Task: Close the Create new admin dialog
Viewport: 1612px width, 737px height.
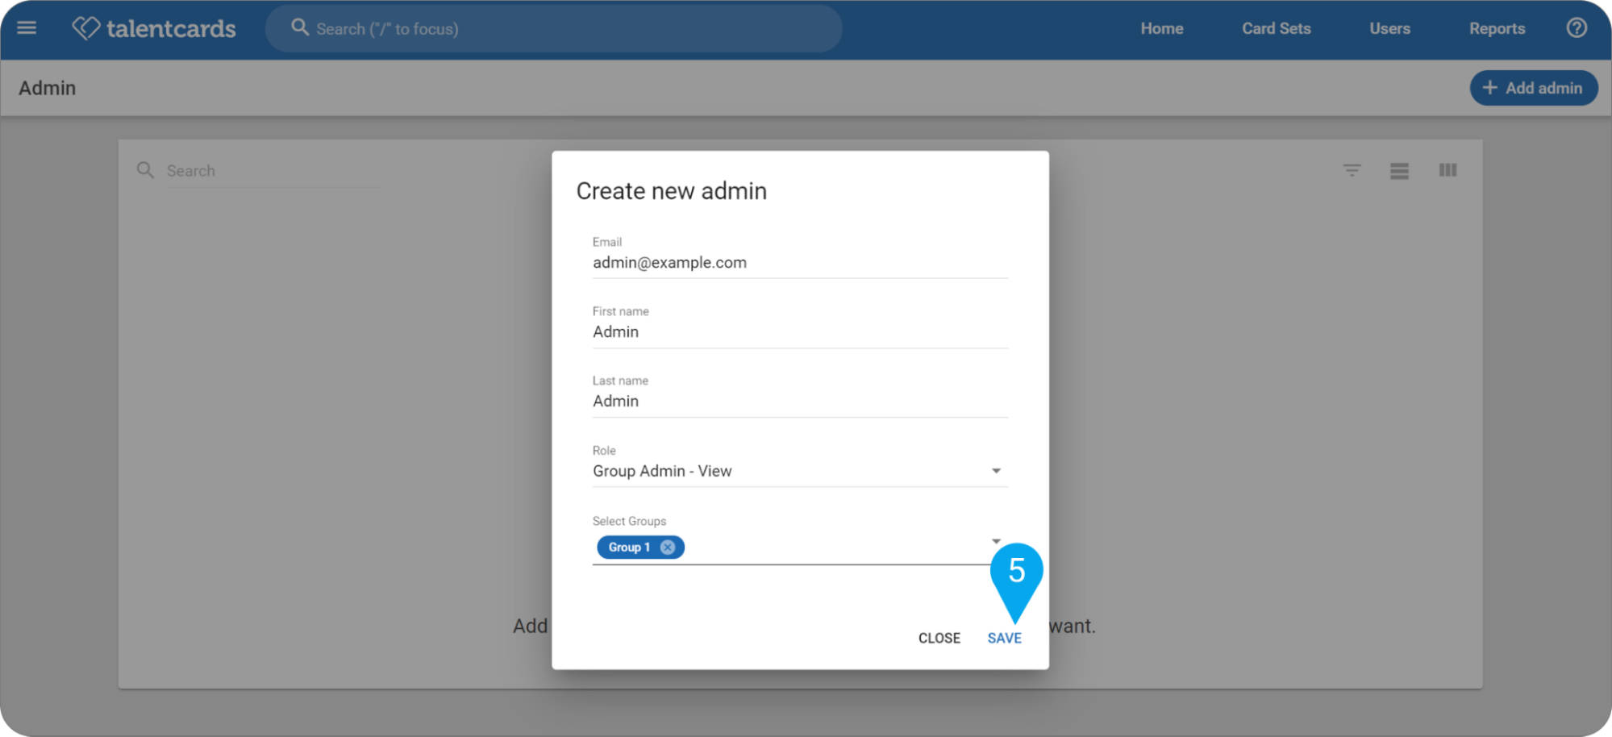Action: tap(939, 638)
